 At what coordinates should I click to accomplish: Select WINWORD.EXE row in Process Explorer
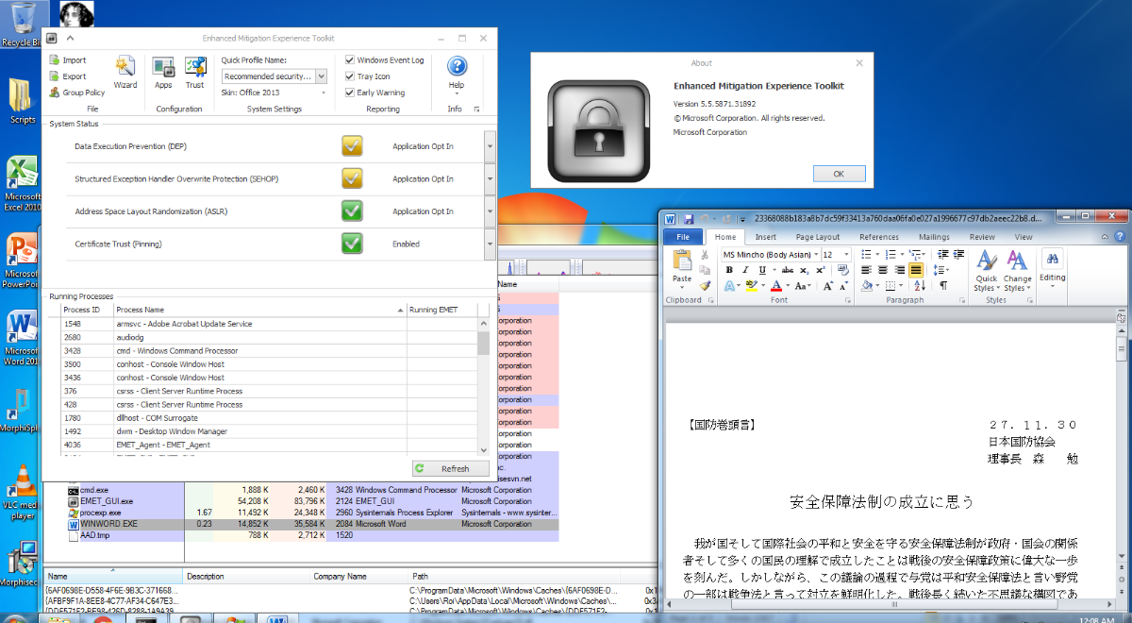[311, 523]
